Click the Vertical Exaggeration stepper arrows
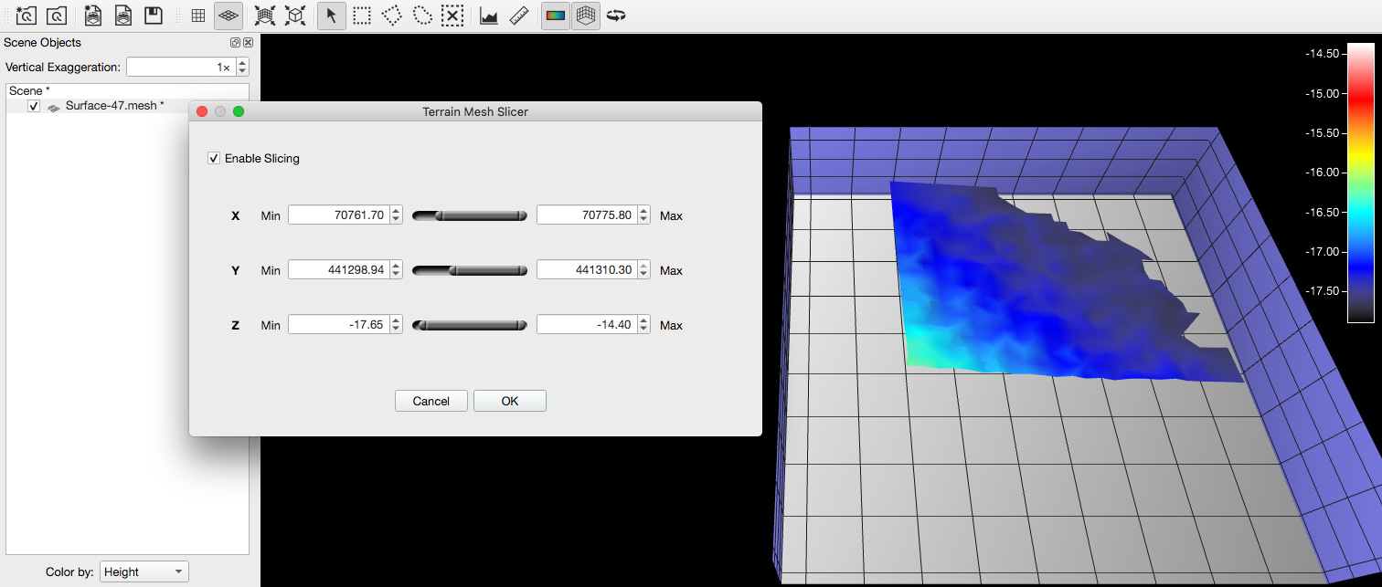1382x587 pixels. (242, 68)
